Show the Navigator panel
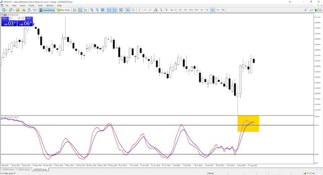This screenshot has width=323, height=175. tap(29, 10)
